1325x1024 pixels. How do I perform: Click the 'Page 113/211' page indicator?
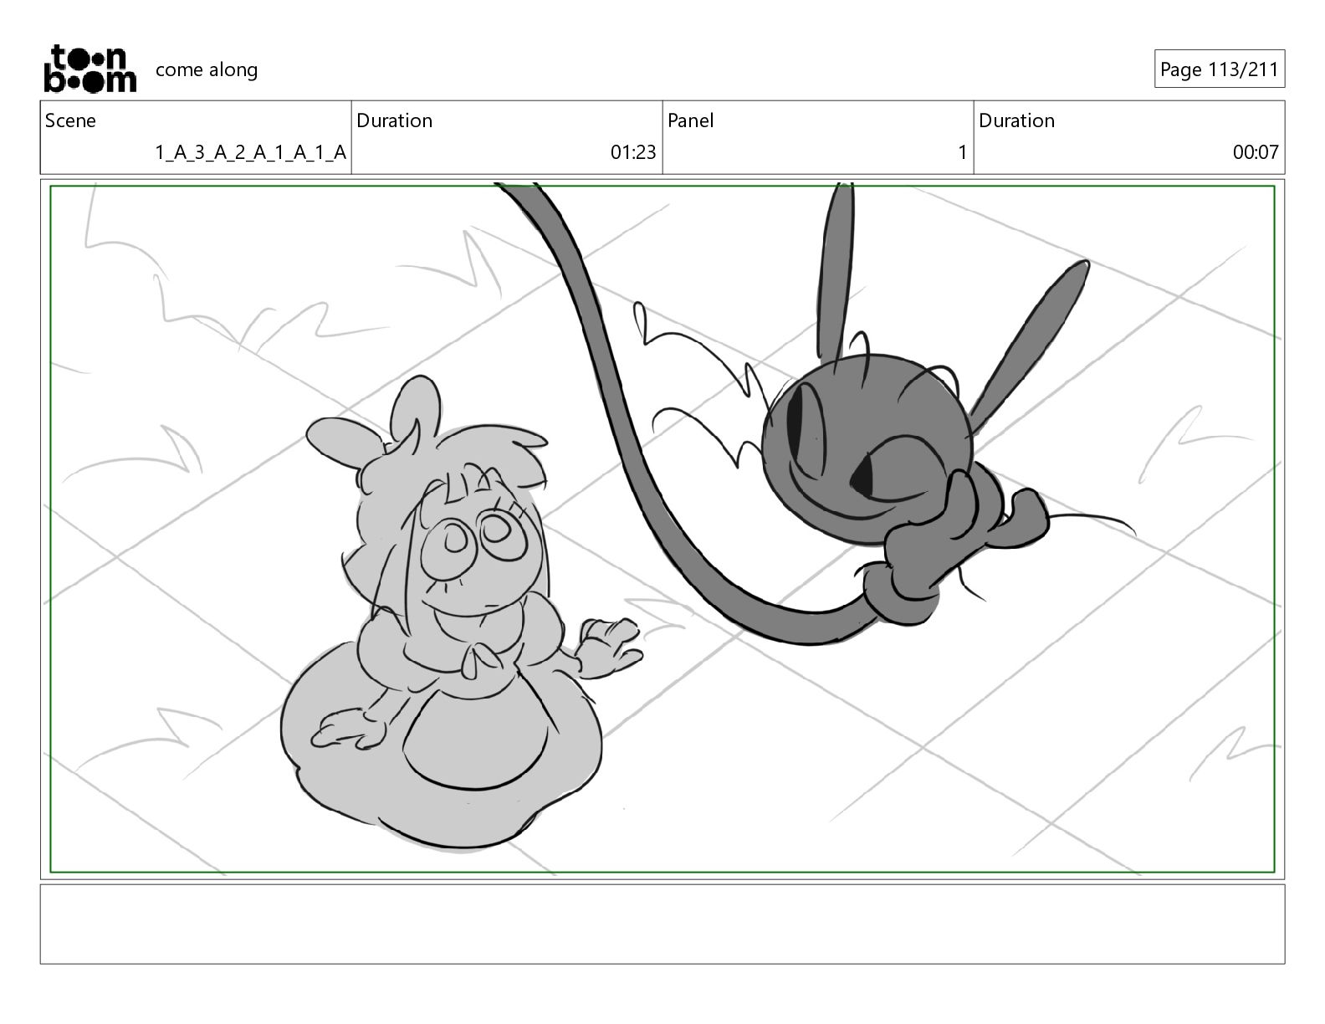pos(1220,69)
